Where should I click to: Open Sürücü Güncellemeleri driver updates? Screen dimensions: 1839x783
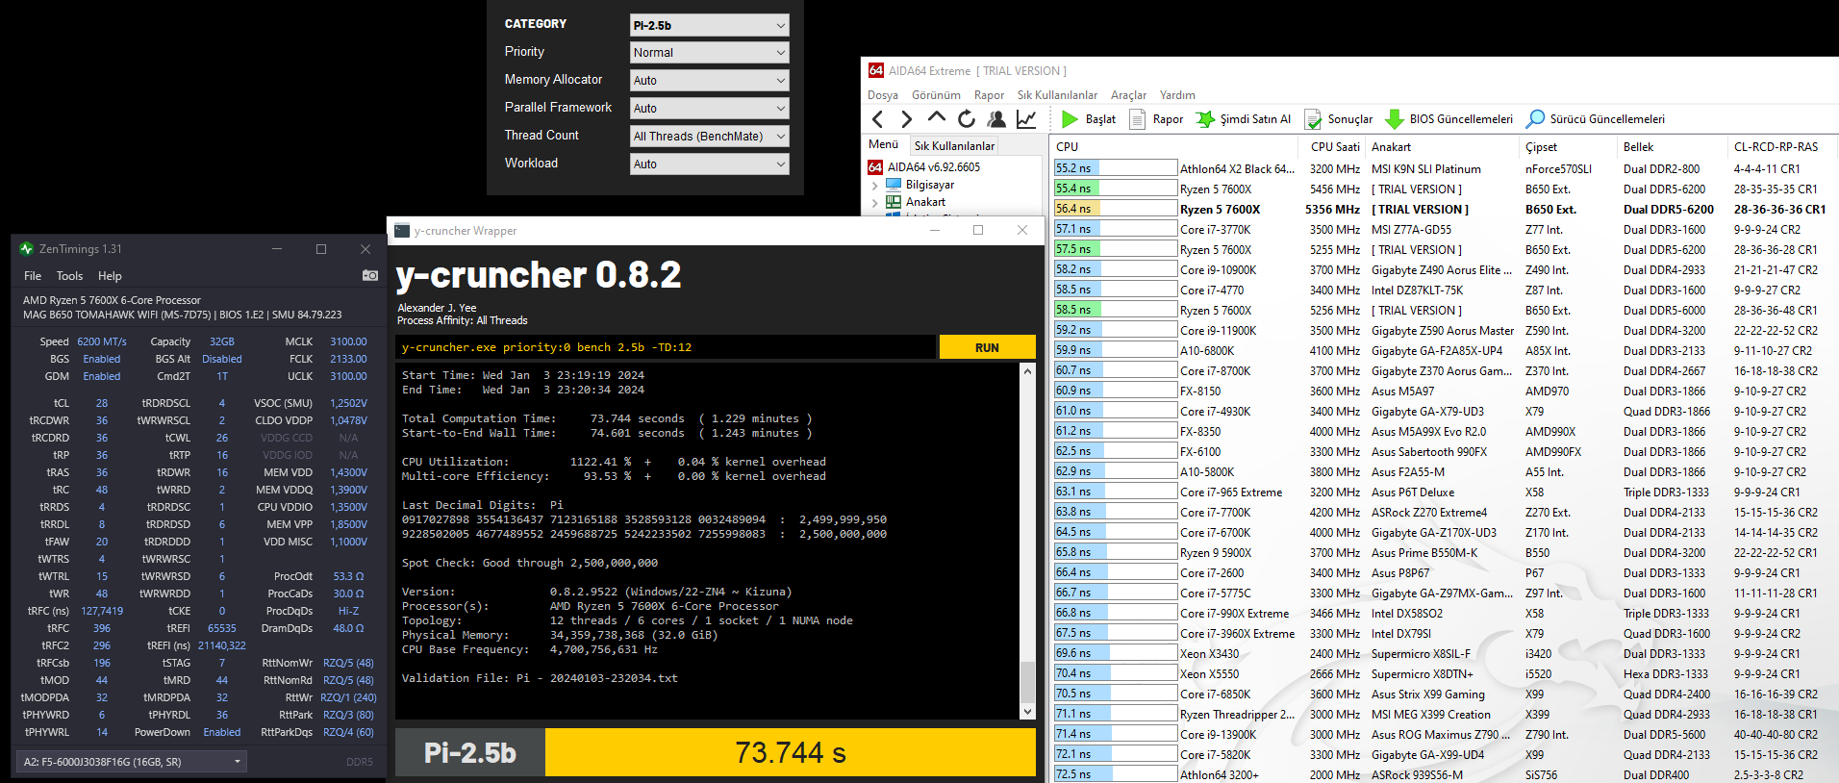pos(1596,119)
